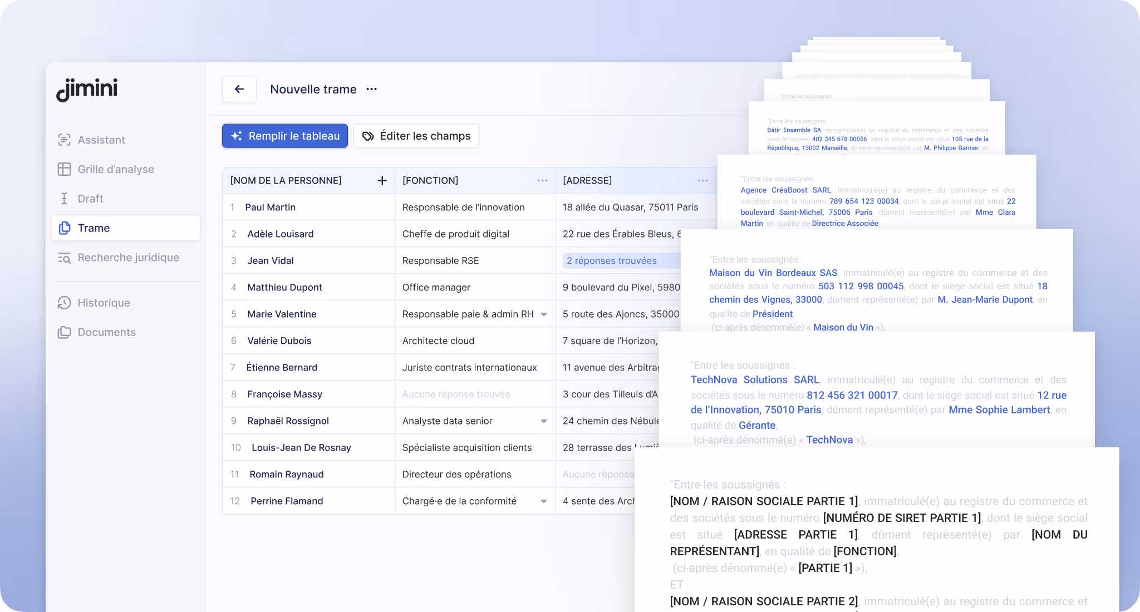This screenshot has width=1140, height=612.
Task: Click the Éditer les champs button
Action: point(416,135)
